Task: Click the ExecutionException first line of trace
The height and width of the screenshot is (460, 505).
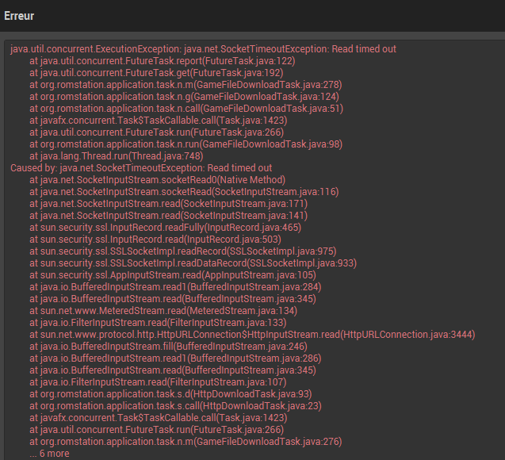Action: pyautogui.click(x=203, y=49)
